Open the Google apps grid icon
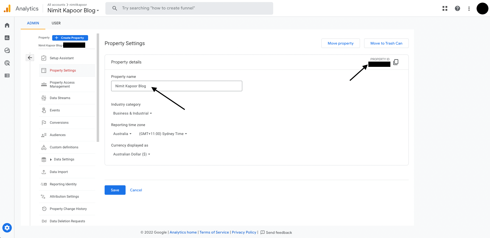 [x=445, y=8]
